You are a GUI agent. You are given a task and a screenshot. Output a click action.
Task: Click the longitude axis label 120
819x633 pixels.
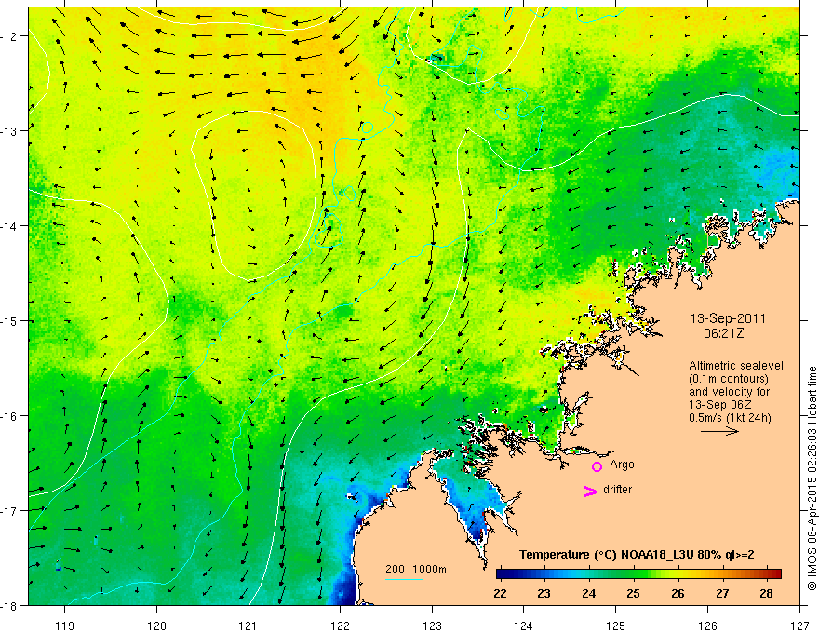(156, 626)
